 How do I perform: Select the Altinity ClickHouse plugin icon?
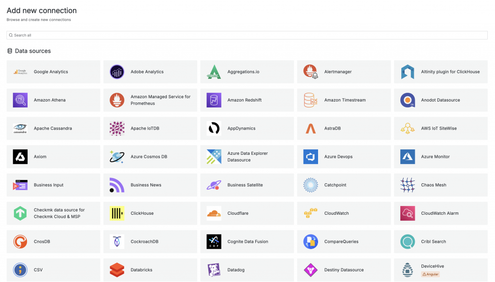[408, 72]
